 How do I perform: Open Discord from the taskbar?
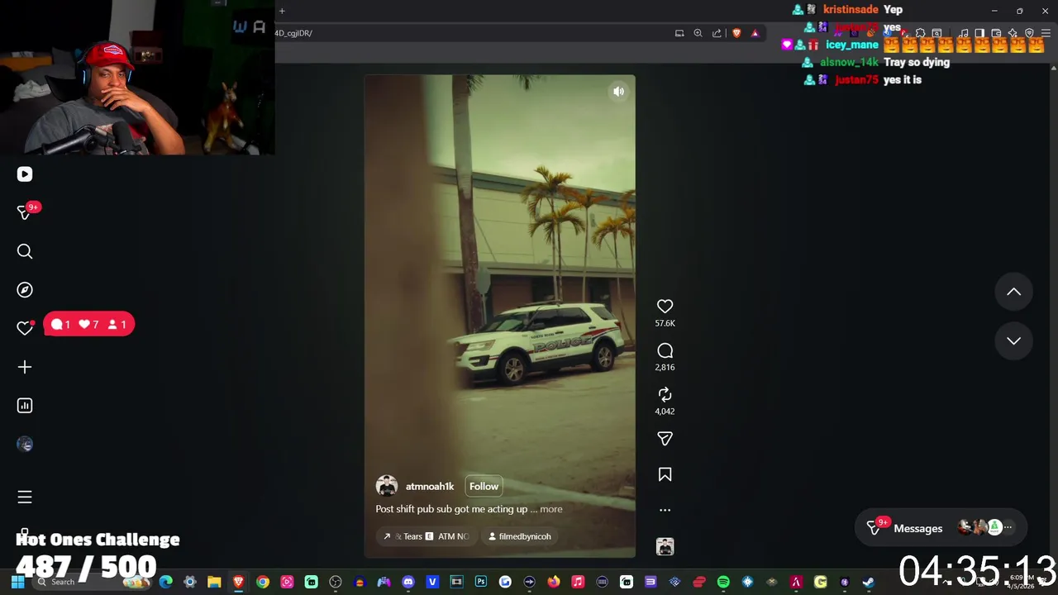click(408, 582)
